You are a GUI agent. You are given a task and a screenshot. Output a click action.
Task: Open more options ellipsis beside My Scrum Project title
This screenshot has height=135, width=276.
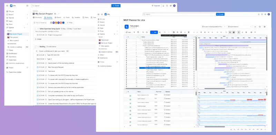point(59,14)
